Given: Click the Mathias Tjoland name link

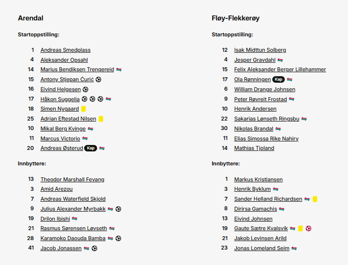Looking at the screenshot, I should pyautogui.click(x=254, y=148).
